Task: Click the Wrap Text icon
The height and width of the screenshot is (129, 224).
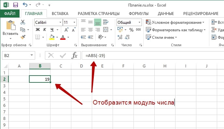Action: point(106,22)
